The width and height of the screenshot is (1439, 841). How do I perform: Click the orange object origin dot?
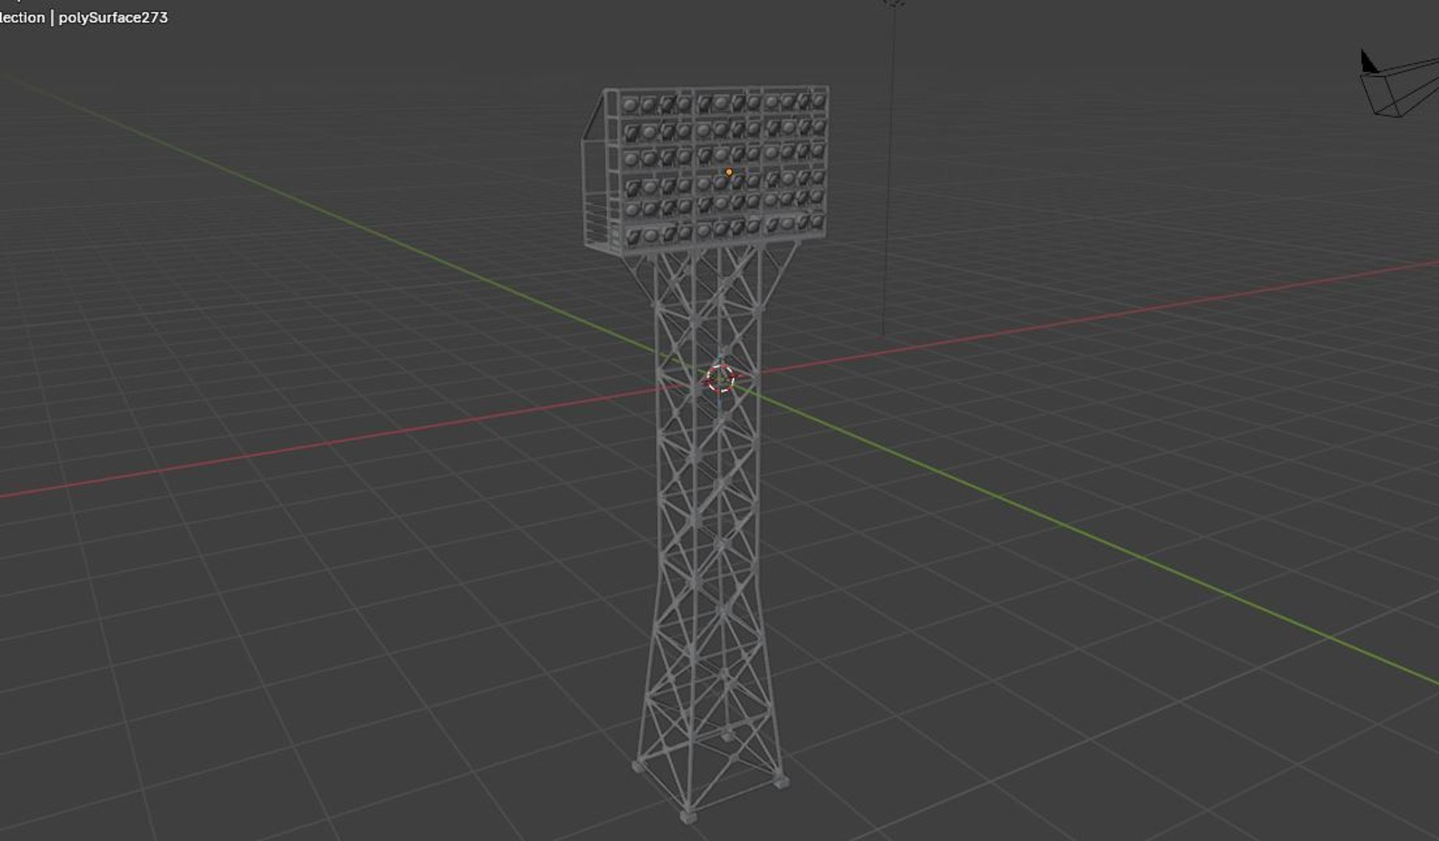[728, 172]
